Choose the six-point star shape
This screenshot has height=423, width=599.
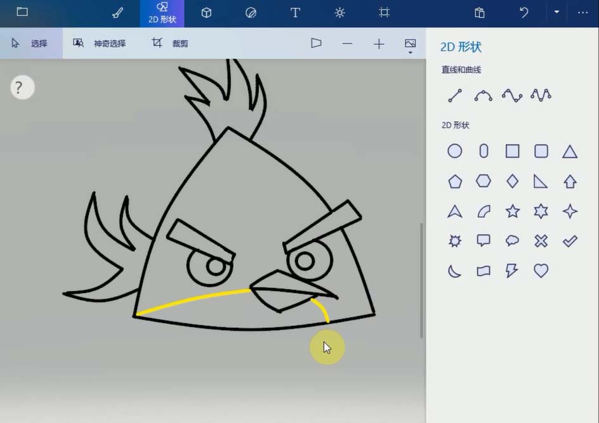tap(541, 211)
